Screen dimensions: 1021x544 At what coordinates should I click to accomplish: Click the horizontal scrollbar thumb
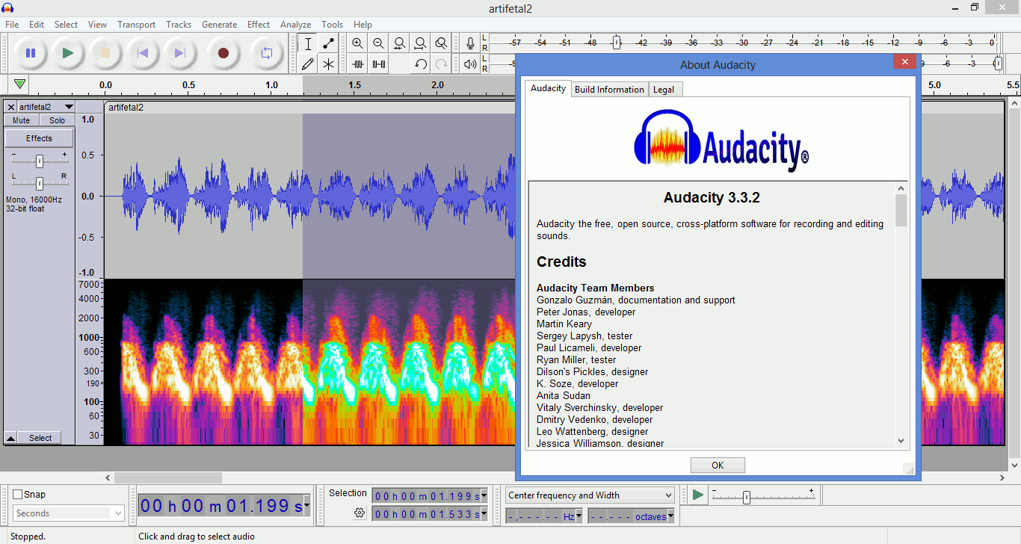(168, 477)
